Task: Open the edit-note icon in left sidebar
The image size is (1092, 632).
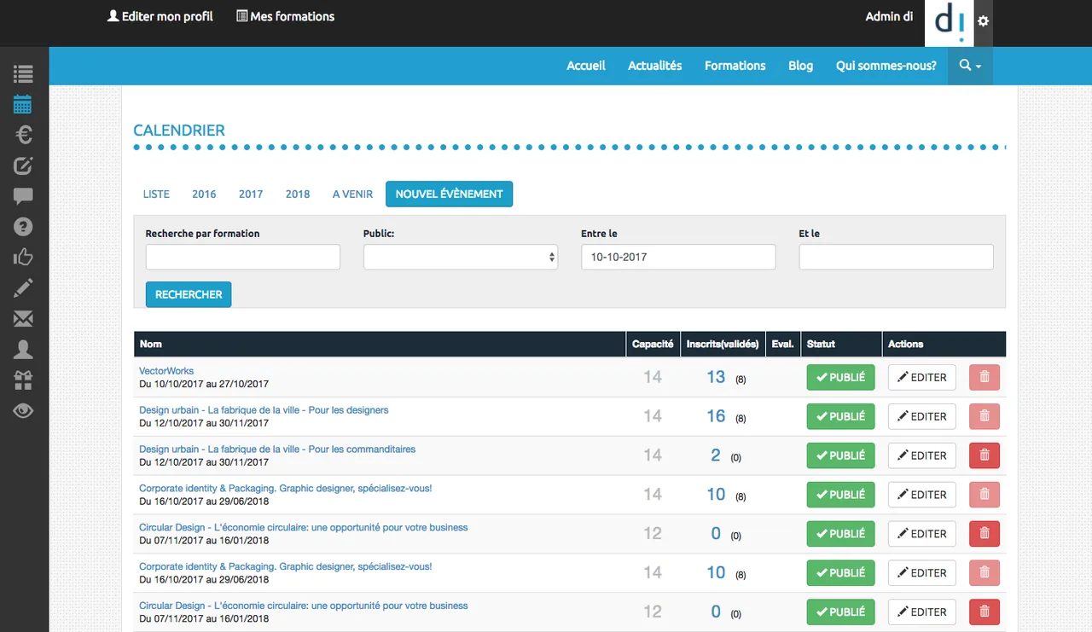Action: click(23, 165)
